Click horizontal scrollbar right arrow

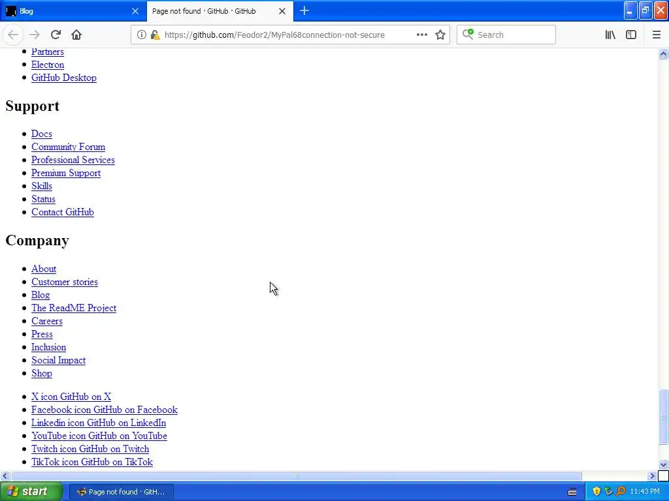pos(653,476)
